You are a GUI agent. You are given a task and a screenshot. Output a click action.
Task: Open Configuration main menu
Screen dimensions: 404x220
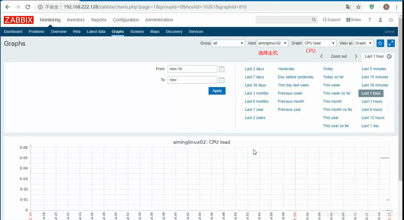pyautogui.click(x=126, y=20)
